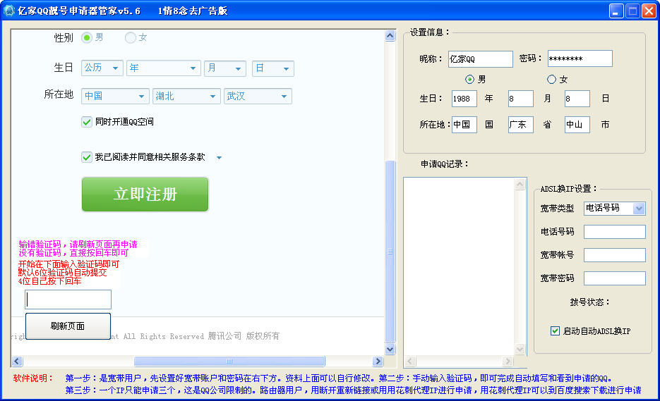Click the 密码 password field
Viewport: 660px width, 401px height.
[580, 59]
